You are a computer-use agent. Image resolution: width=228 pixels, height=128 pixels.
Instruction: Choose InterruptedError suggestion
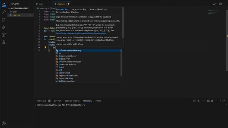pyautogui.click(x=88, y=64)
